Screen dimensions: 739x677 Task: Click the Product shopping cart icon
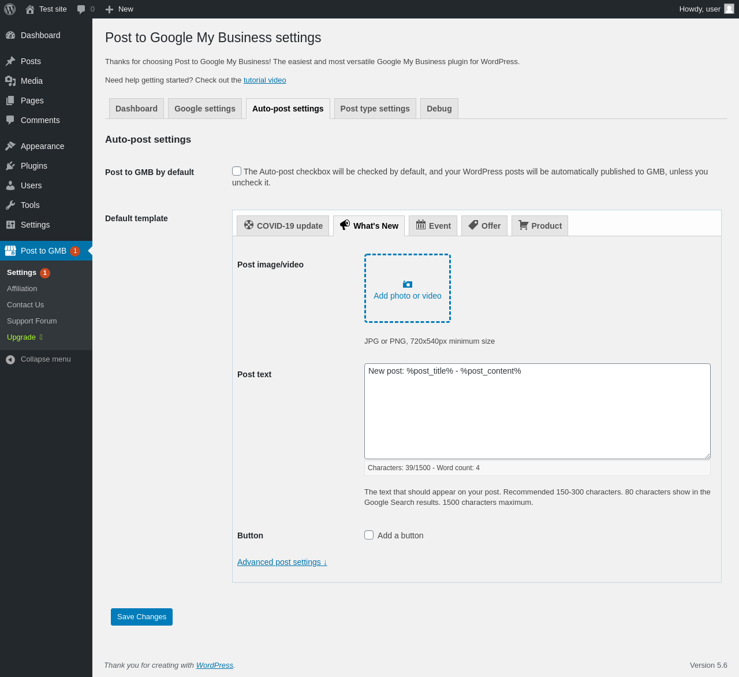524,225
